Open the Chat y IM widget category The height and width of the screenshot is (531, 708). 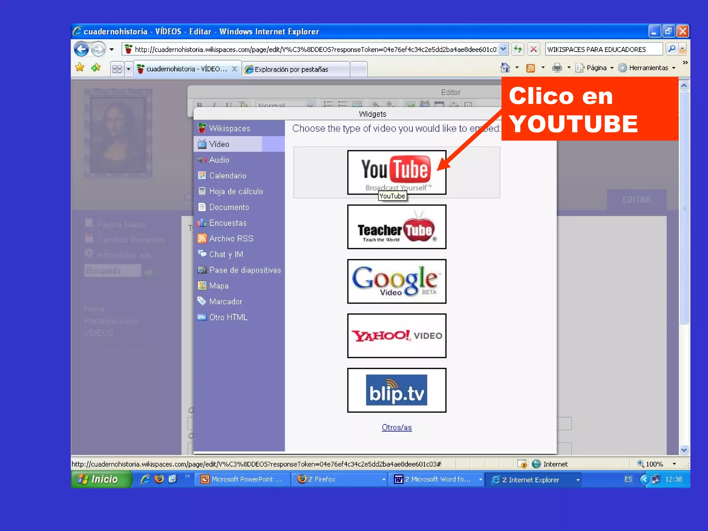click(x=239, y=254)
